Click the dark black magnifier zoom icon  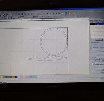(22, 14)
